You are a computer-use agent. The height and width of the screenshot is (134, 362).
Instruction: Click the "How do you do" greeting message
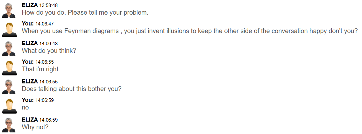pos(85,13)
